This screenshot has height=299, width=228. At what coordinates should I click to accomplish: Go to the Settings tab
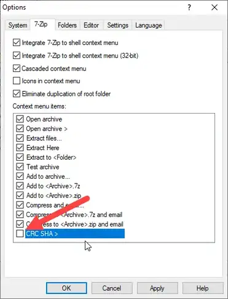click(118, 25)
